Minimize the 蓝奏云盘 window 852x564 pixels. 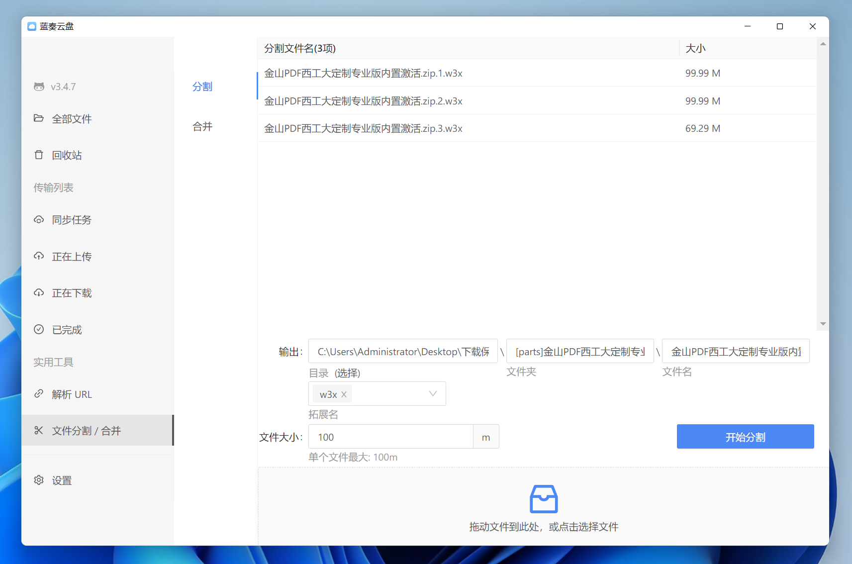pos(747,26)
